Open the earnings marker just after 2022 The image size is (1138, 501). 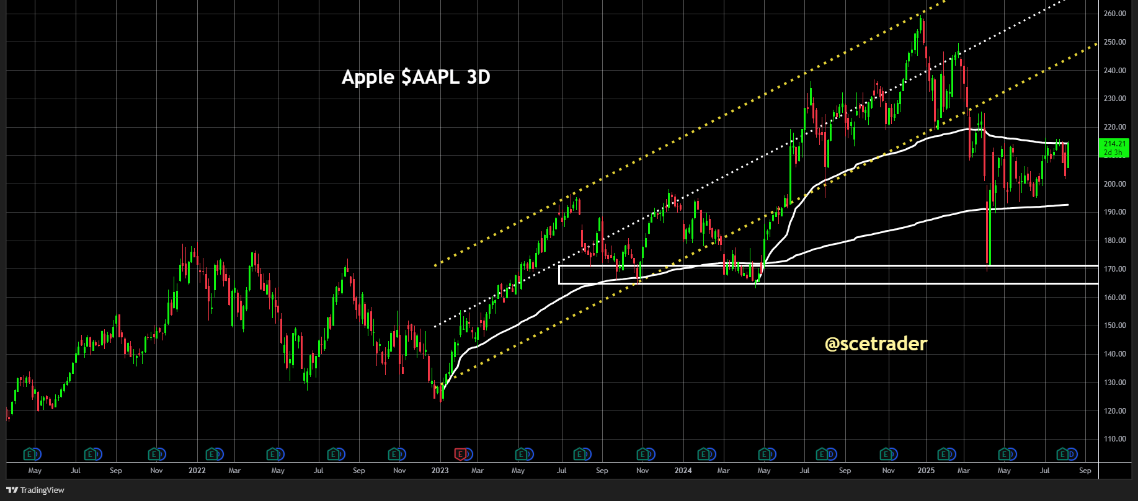212,454
